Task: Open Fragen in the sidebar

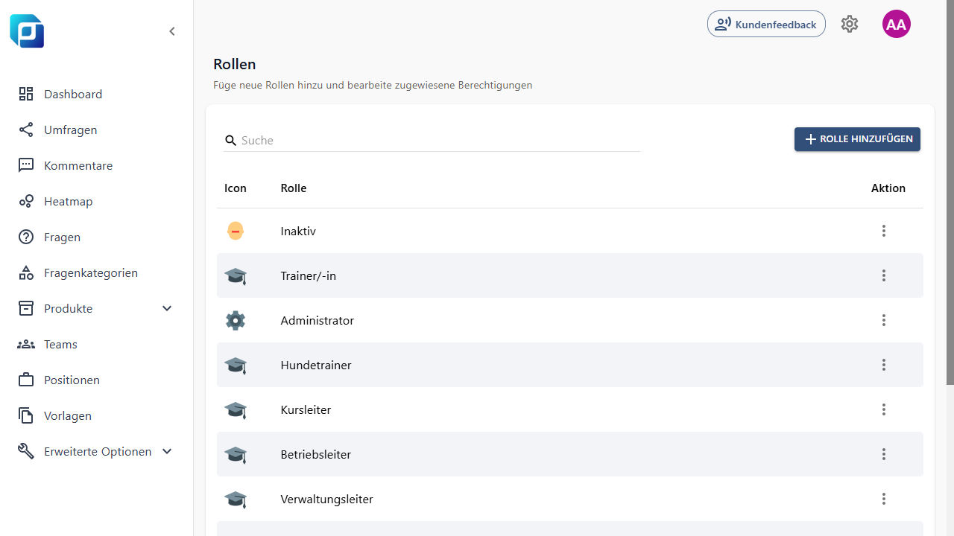Action: [62, 237]
